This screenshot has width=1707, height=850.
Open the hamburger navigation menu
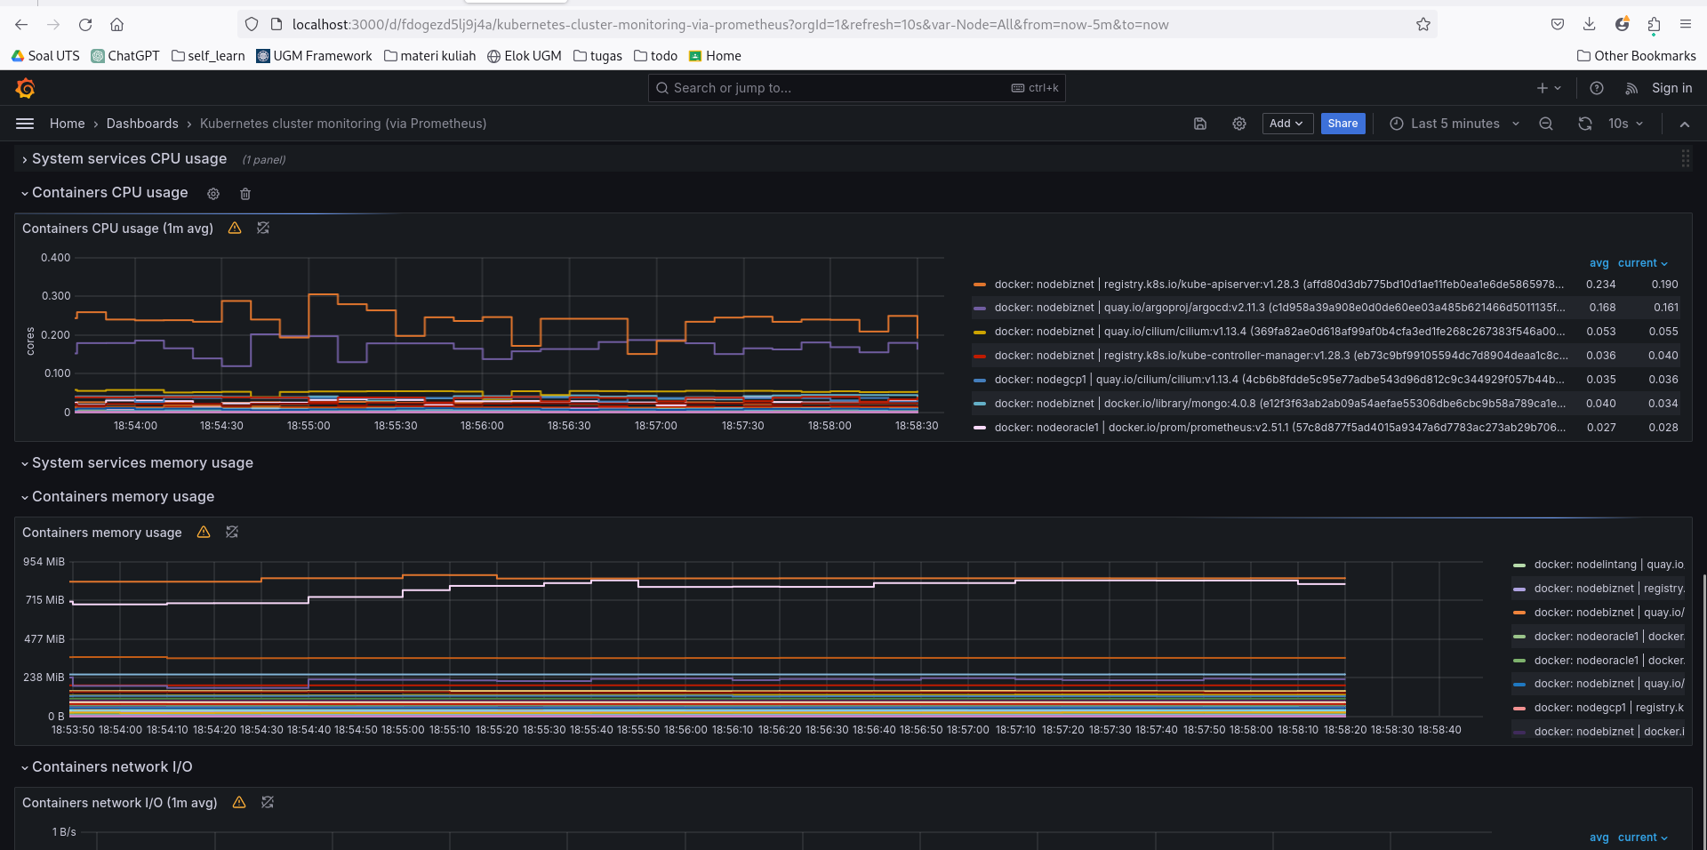pyautogui.click(x=25, y=124)
